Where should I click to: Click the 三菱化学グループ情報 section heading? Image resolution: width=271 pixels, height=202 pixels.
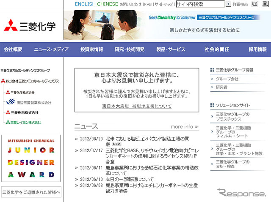234,70
